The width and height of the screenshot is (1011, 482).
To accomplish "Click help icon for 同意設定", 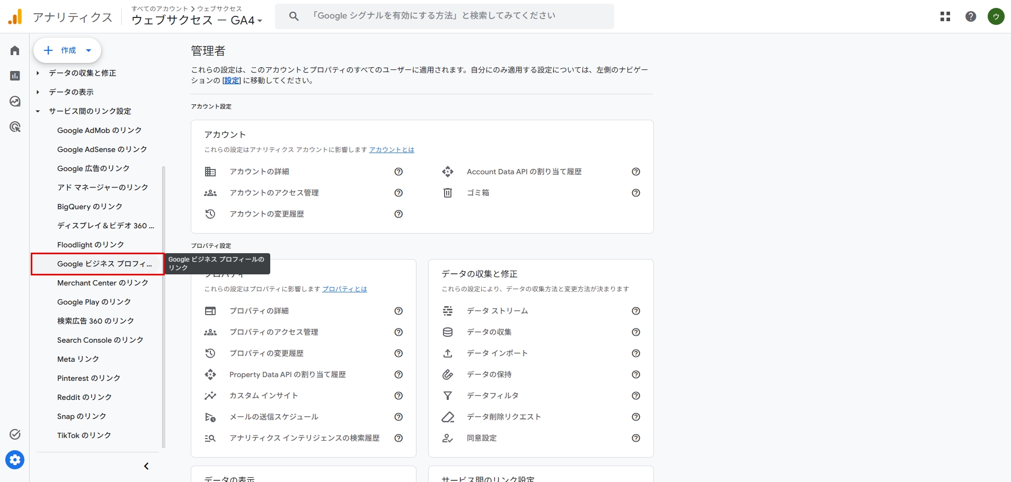I will pos(636,438).
